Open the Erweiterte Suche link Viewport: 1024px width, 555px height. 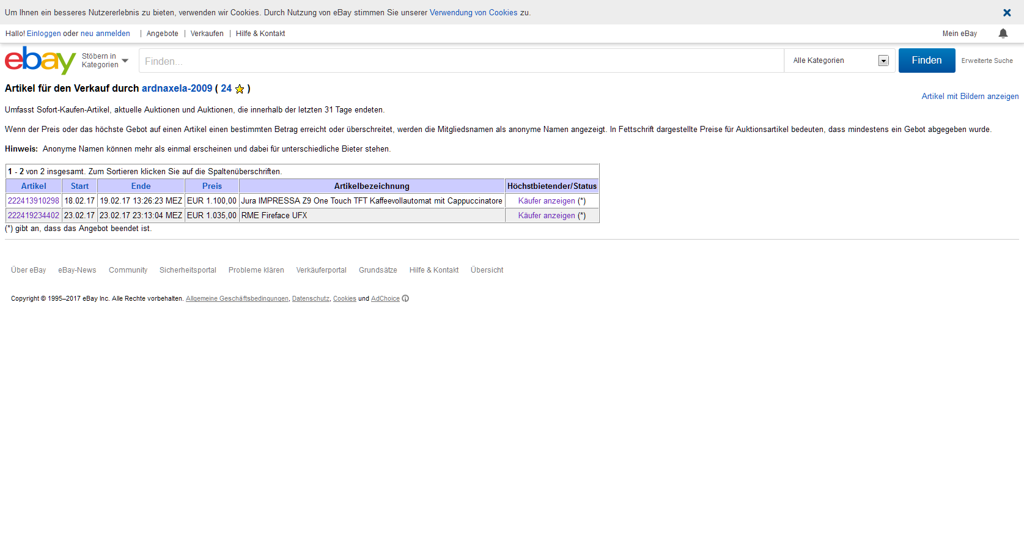click(x=987, y=61)
